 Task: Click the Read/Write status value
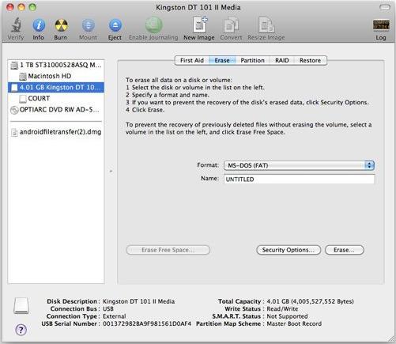[x=282, y=308]
